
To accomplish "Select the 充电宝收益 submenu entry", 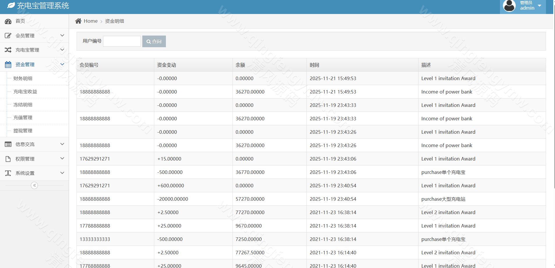I will (x=25, y=91).
